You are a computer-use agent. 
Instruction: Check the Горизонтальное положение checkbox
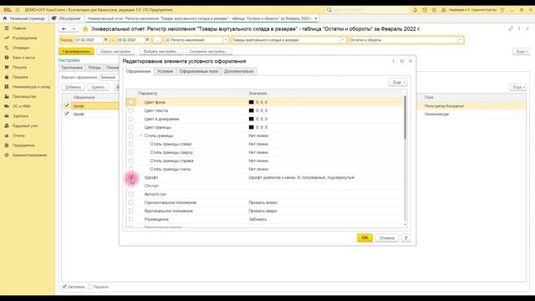coord(130,202)
